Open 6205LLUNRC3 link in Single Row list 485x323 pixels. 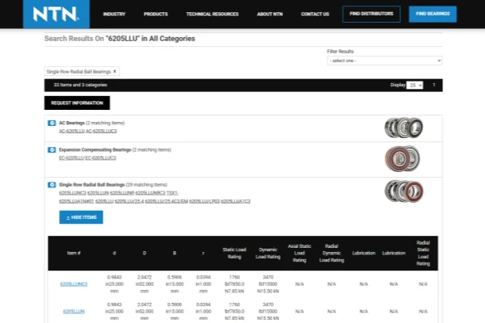pos(150,193)
